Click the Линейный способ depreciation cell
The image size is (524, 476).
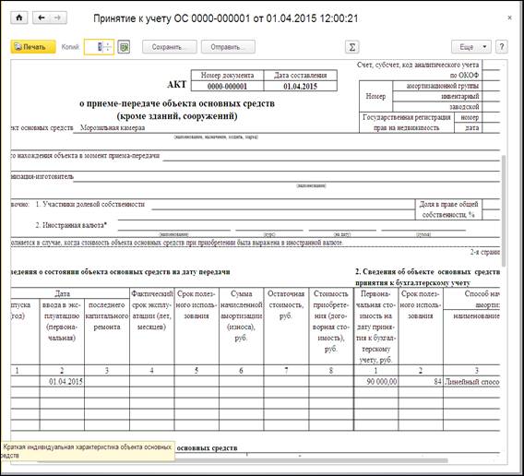pos(471,381)
